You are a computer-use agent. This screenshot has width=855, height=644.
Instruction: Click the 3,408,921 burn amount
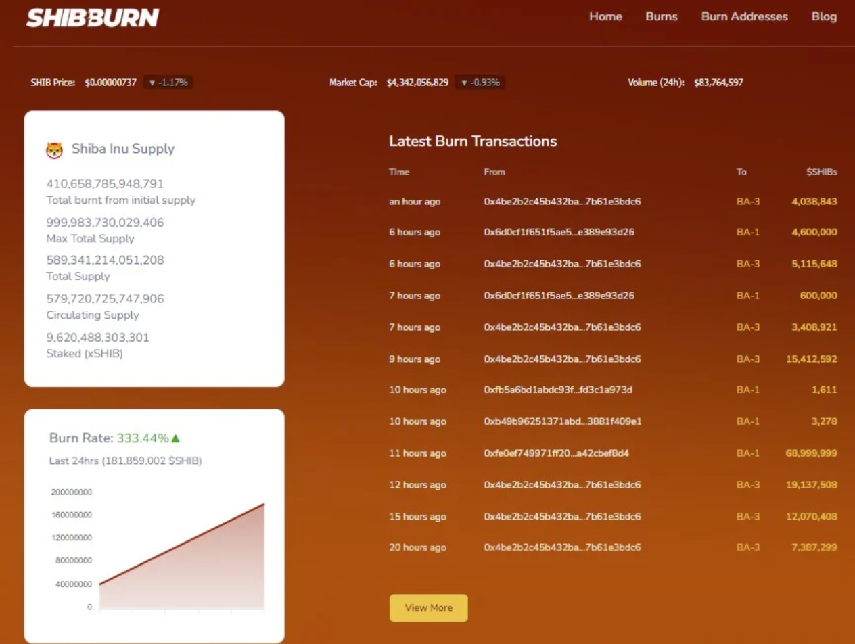pyautogui.click(x=814, y=327)
